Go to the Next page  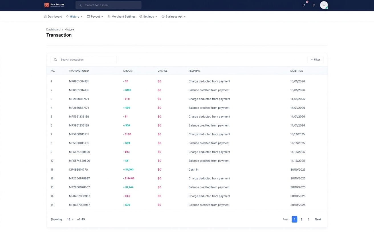(x=318, y=219)
